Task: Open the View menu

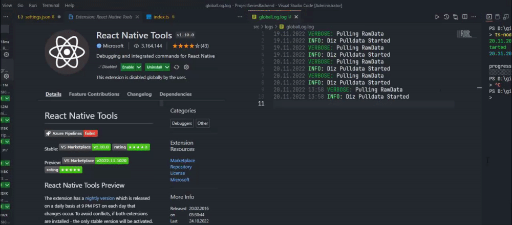Action: point(7,6)
